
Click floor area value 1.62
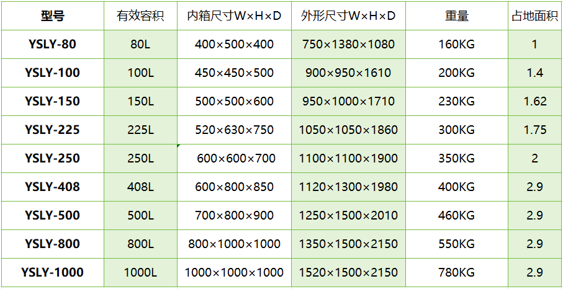(x=535, y=102)
